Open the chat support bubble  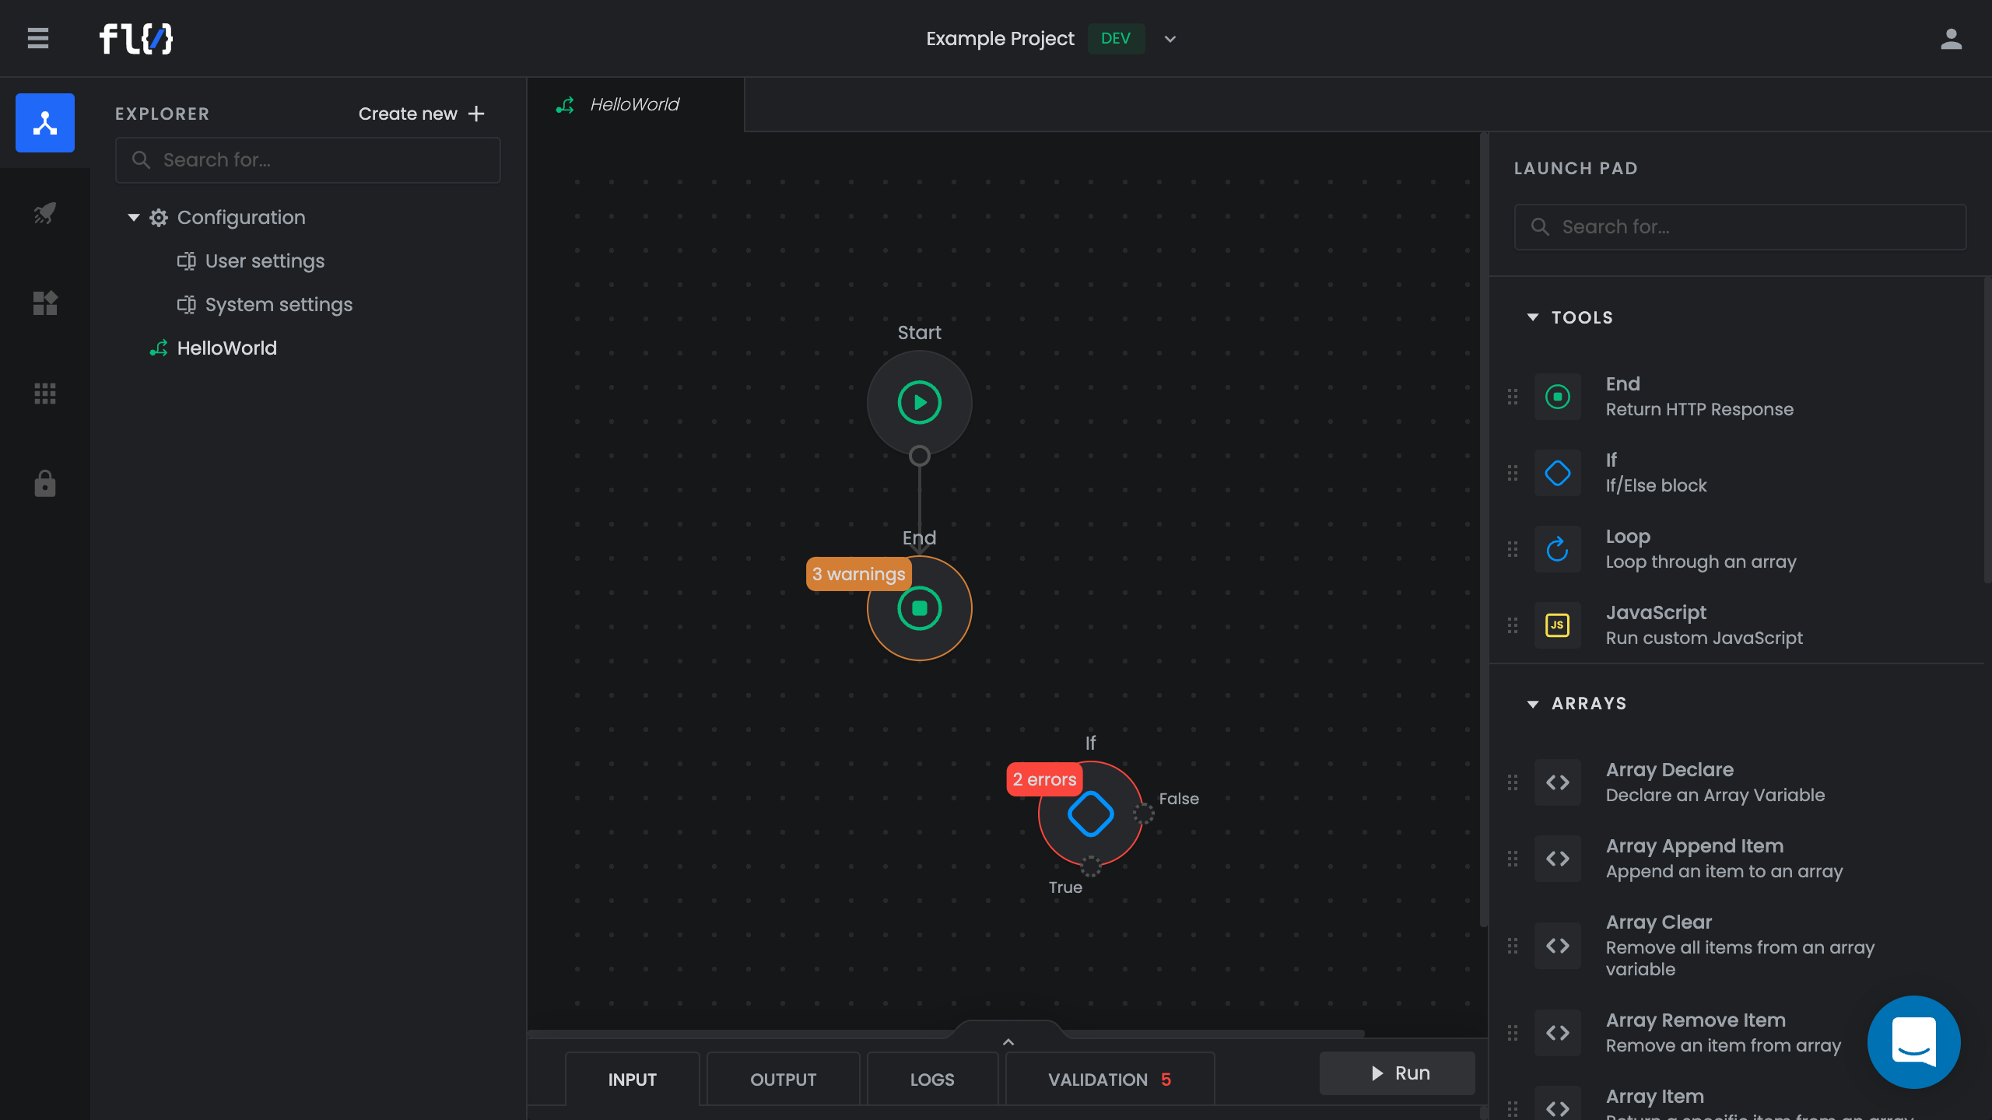[x=1913, y=1041]
